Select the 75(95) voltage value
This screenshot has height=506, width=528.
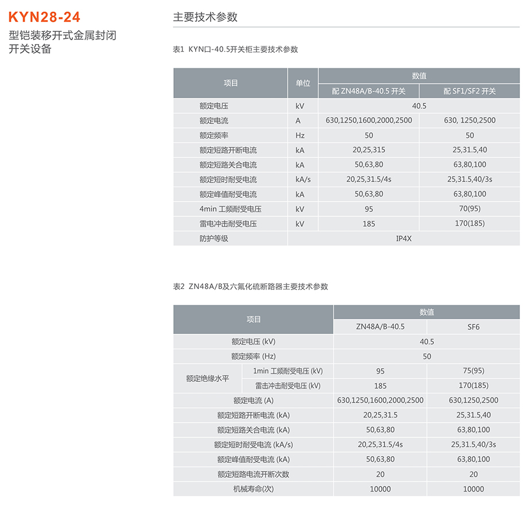pyautogui.click(x=473, y=371)
